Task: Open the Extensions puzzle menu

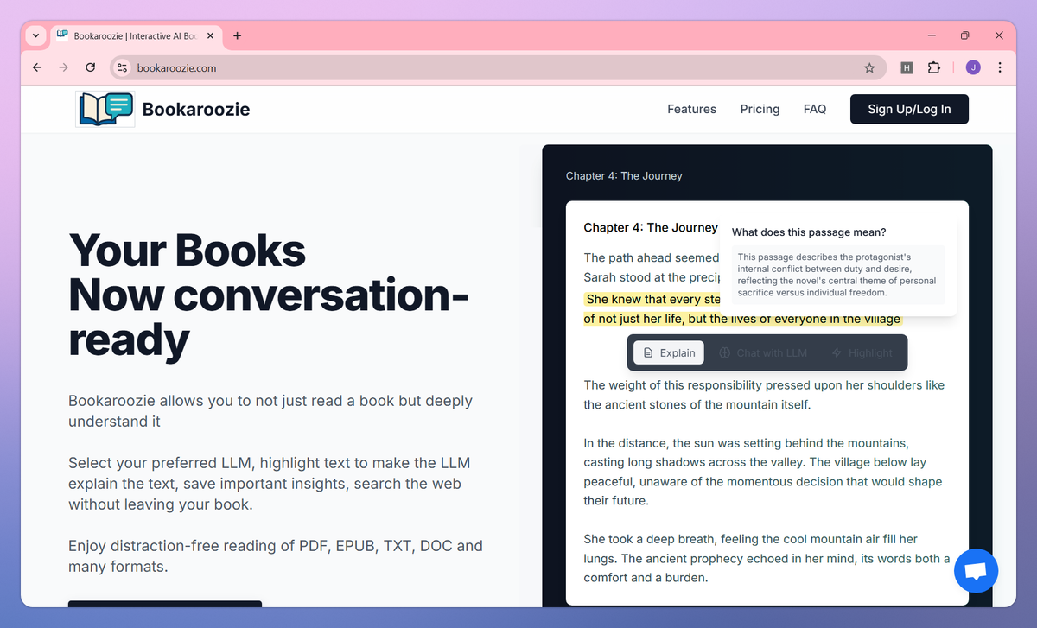Action: (934, 67)
